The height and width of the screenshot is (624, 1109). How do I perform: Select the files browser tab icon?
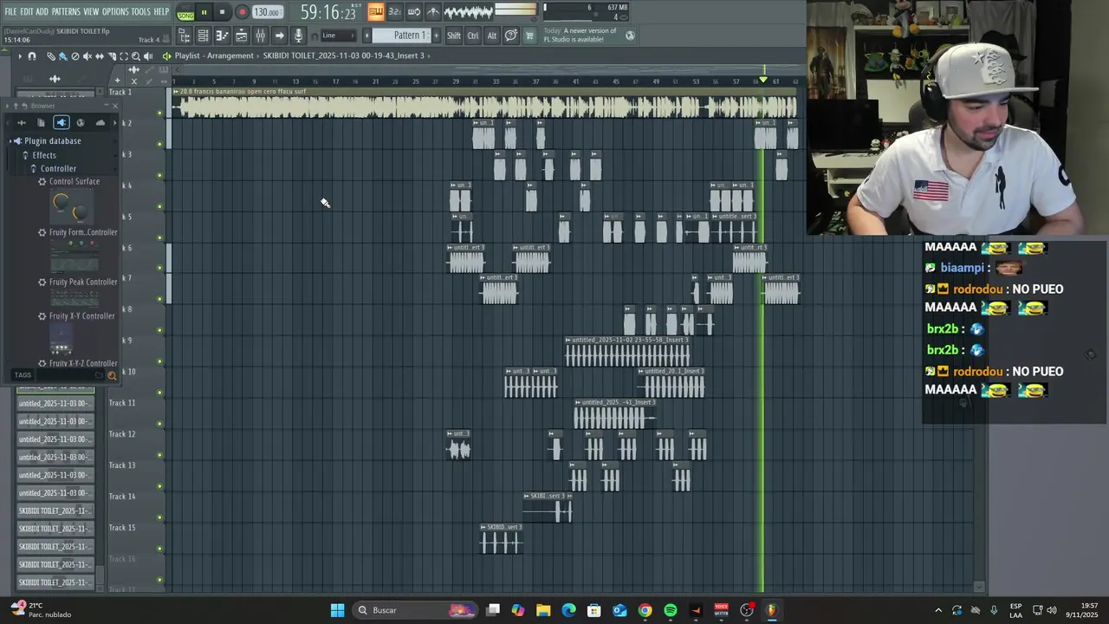(x=41, y=123)
